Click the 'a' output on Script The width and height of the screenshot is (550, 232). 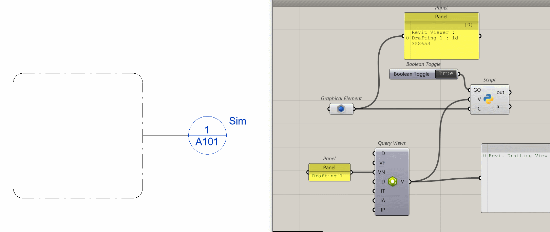click(x=498, y=106)
